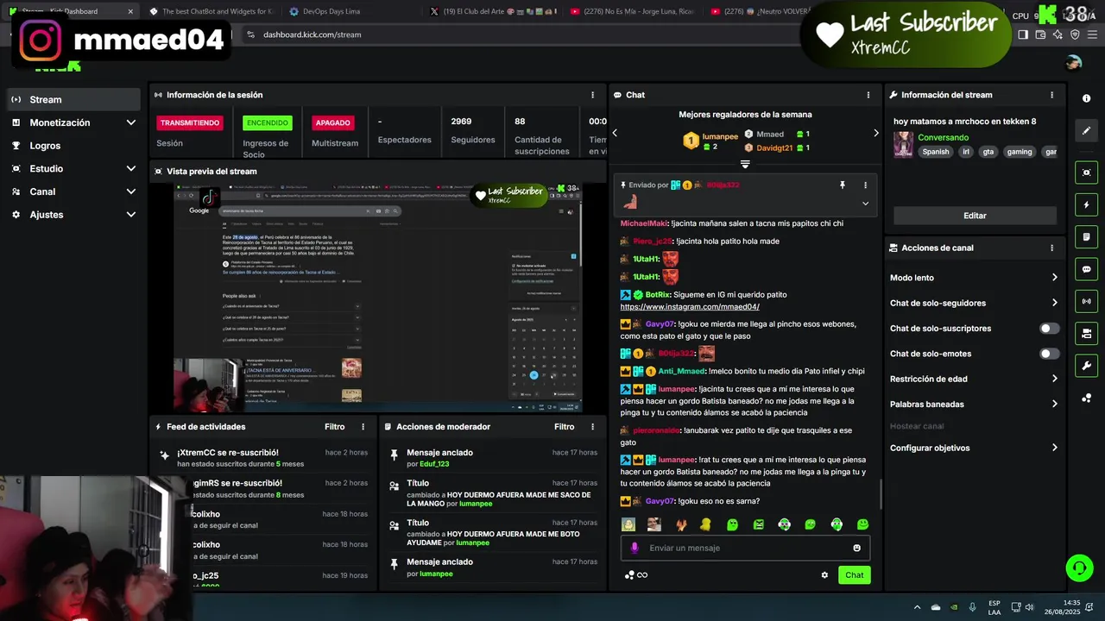Open the Instagram mmaed04 link in chat

pos(690,306)
